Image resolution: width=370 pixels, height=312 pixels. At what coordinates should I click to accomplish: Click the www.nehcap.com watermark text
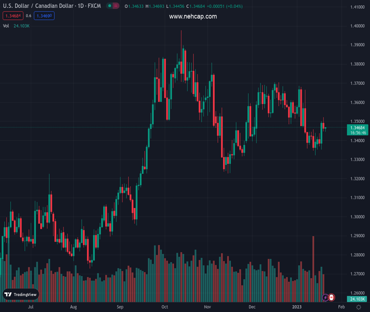point(193,17)
